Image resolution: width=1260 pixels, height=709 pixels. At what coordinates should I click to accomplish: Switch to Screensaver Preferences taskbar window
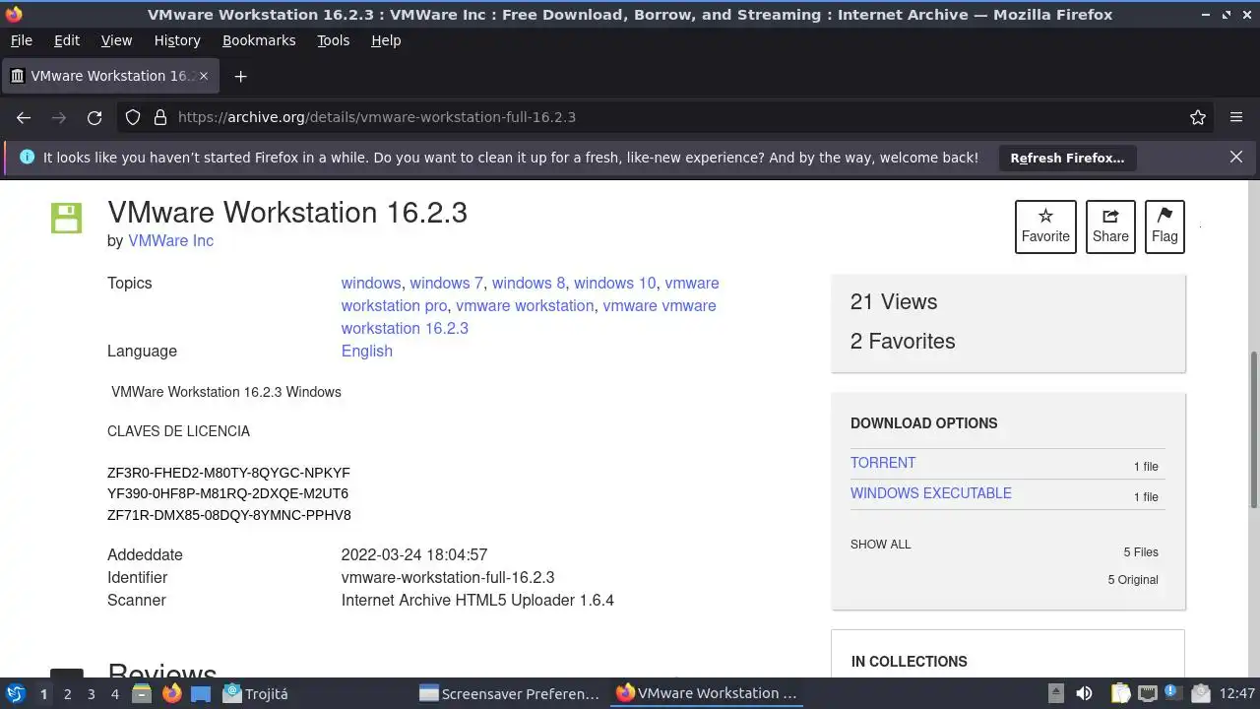[x=510, y=693]
